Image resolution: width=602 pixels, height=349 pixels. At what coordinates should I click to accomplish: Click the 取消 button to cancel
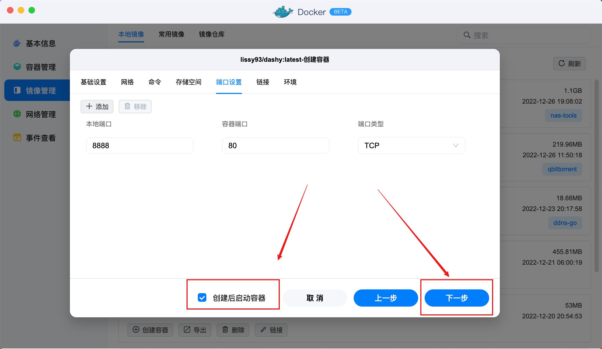pyautogui.click(x=315, y=298)
